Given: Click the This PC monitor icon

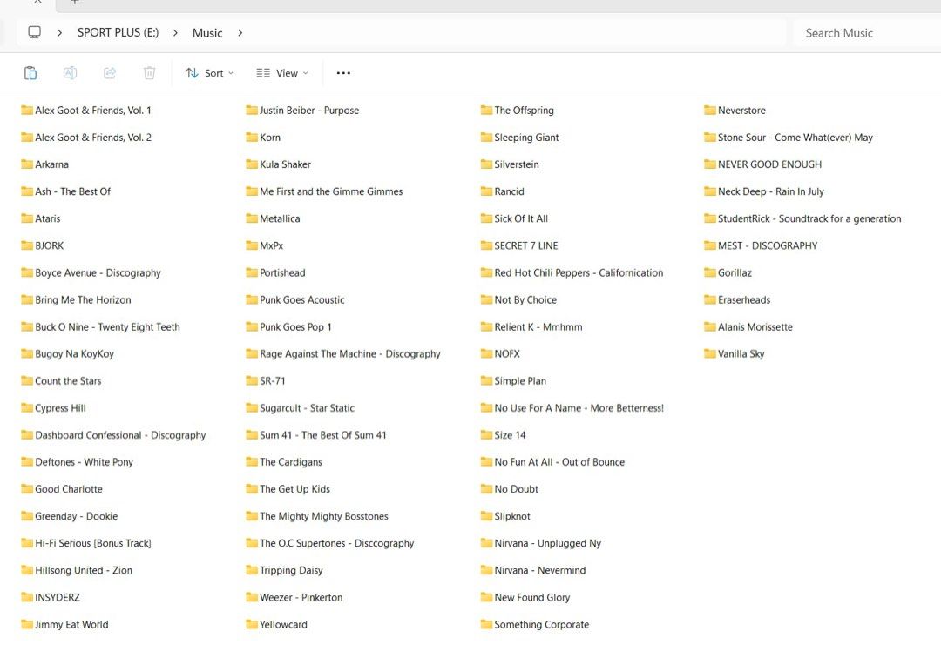Looking at the screenshot, I should 35,32.
